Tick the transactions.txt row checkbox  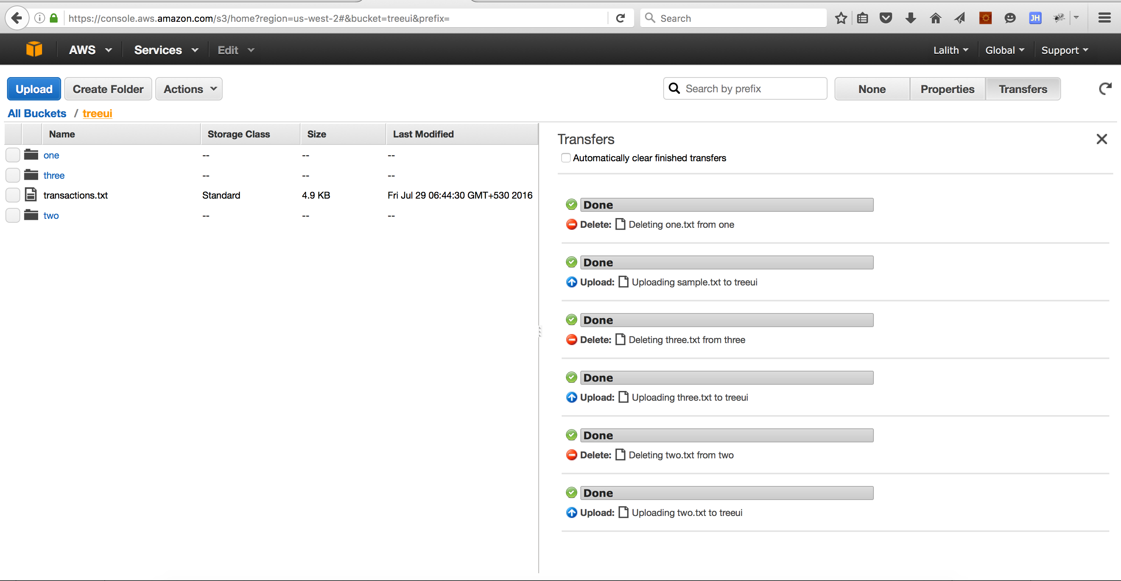tap(12, 195)
